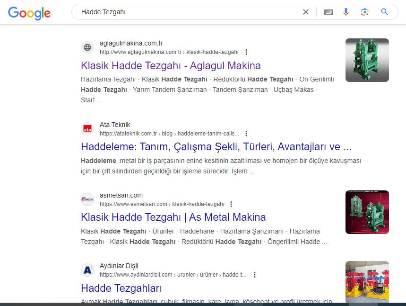Click the blue search magnifier button
Viewport: 406px width, 306px height.
click(384, 12)
